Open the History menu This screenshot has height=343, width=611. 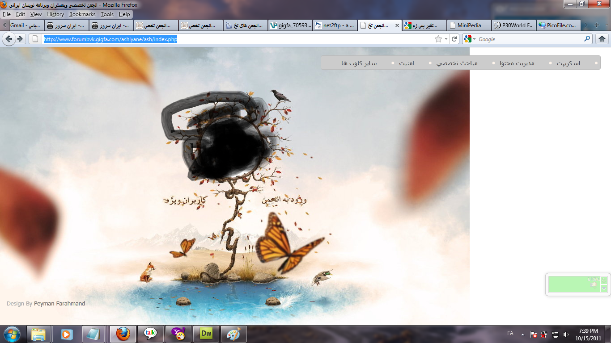click(55, 14)
